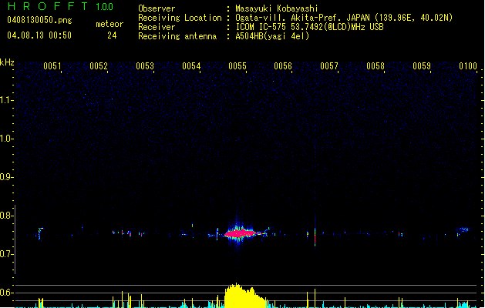Screen dimensions: 485x308
Task: Click the HROFFT 1.0.0 title text
Action: pos(61,6)
